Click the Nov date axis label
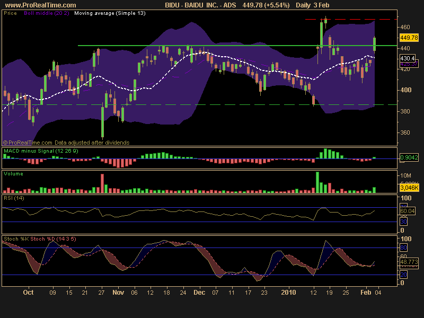424x318 pixels. 118,293
